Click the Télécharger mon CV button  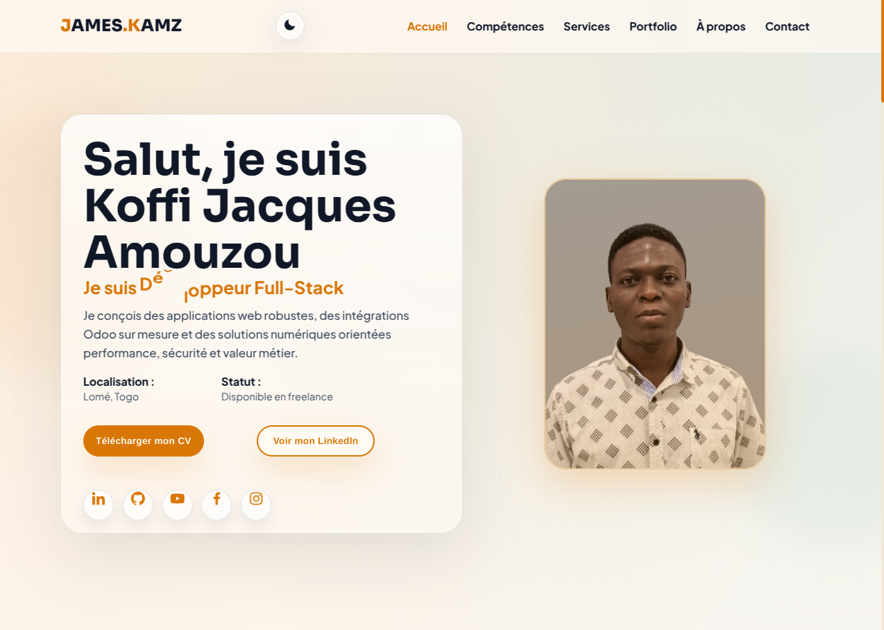(144, 441)
